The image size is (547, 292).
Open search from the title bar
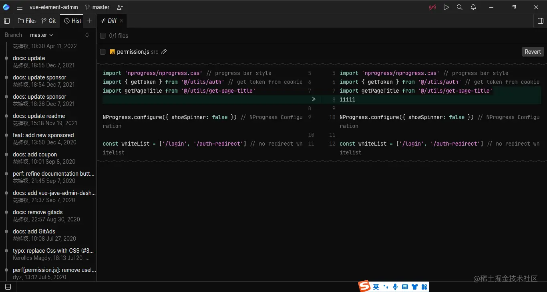(459, 7)
